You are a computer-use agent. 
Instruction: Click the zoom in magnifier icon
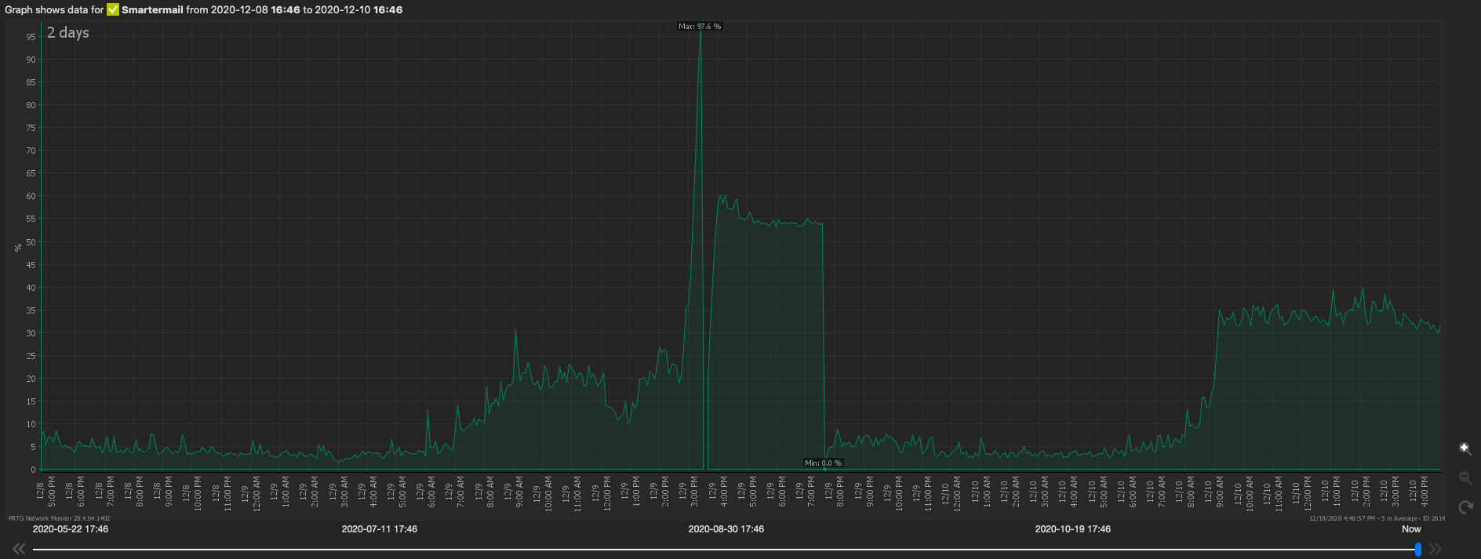coord(1465,448)
